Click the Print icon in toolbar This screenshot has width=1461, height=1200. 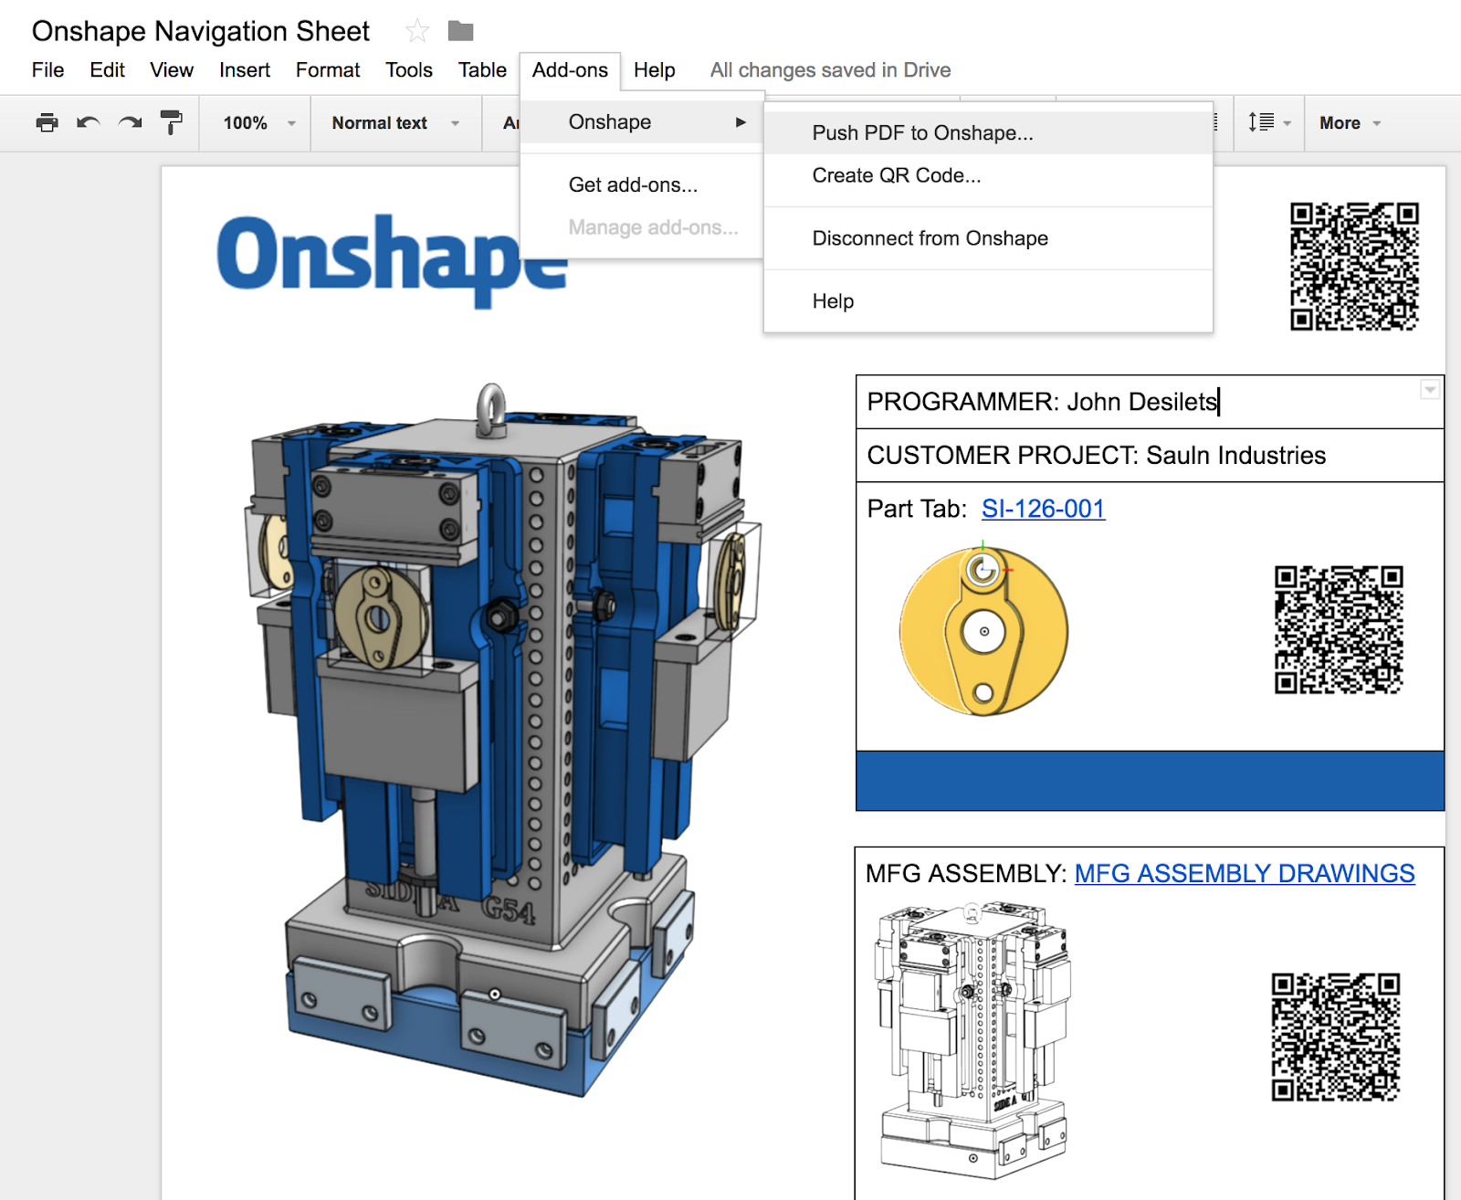(x=47, y=122)
